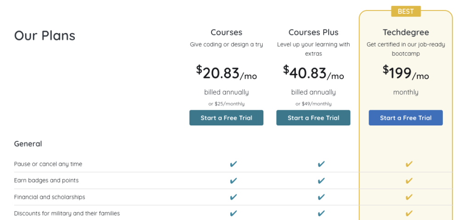470x220 pixels.
Task: Click Techdegree checkmark for military discounts row
Action: point(409,214)
